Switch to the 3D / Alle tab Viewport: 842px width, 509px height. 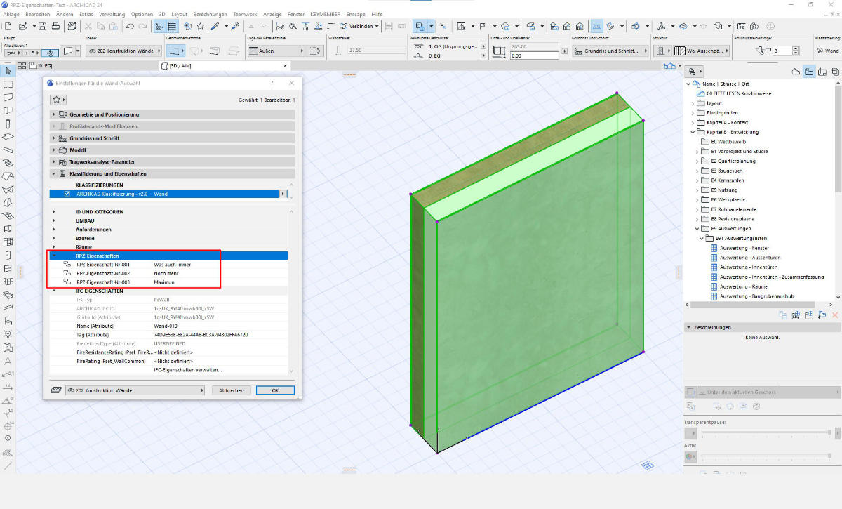pyautogui.click(x=225, y=65)
